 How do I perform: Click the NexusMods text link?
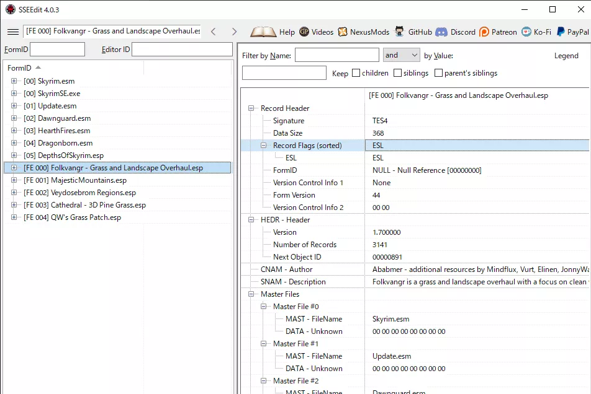pyautogui.click(x=369, y=32)
